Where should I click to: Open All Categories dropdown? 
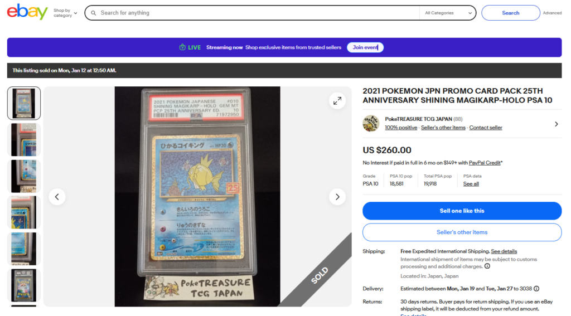click(x=448, y=13)
